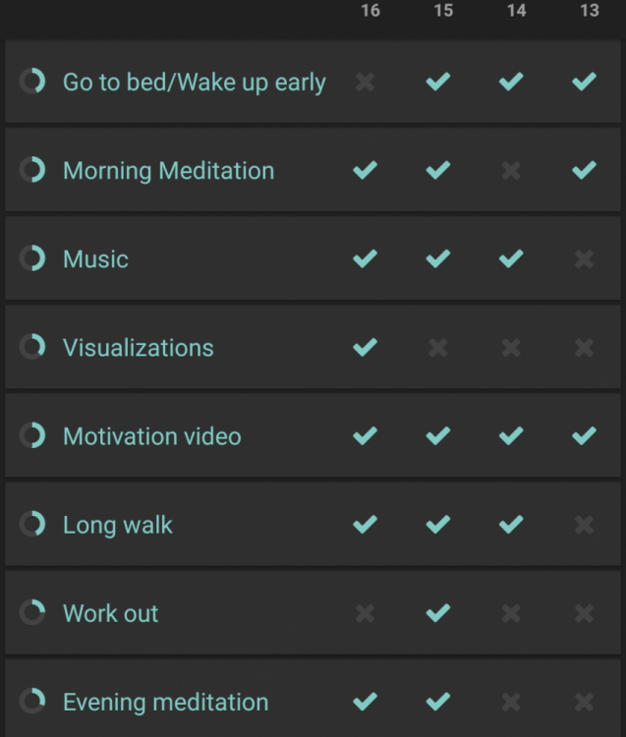The width and height of the screenshot is (626, 737).
Task: Click the Work out progress ring icon
Action: coord(32,612)
